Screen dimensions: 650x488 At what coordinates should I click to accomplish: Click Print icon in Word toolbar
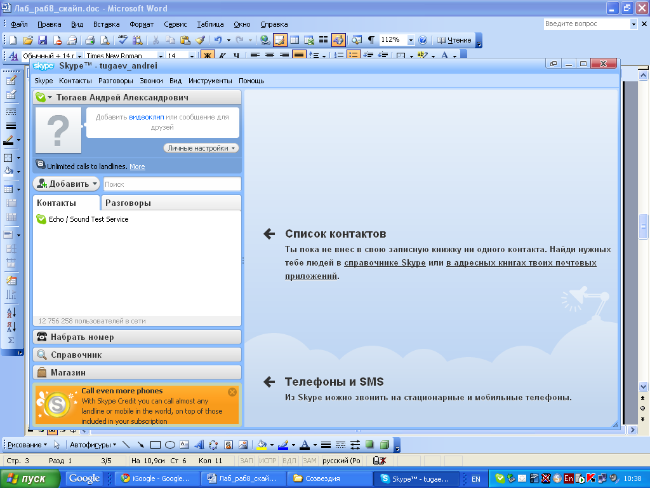(x=90, y=40)
